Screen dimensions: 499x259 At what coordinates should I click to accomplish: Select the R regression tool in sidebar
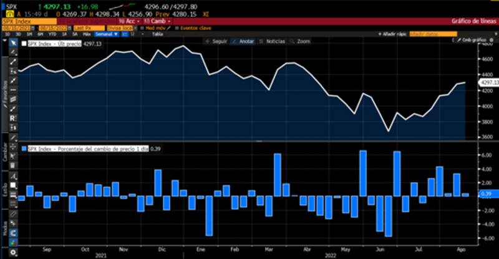pos(13,117)
